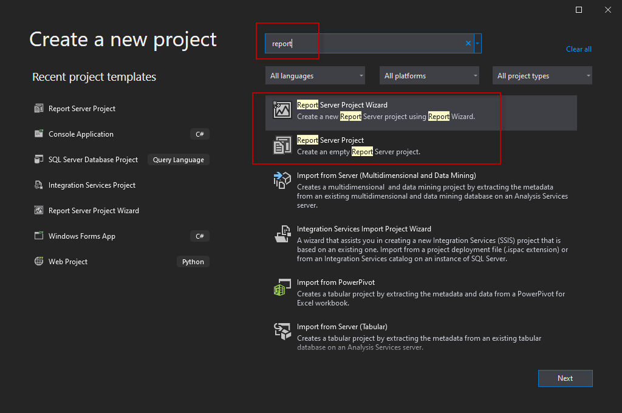
Task: Click the recent SQL Server Database Project icon
Action: click(x=39, y=160)
